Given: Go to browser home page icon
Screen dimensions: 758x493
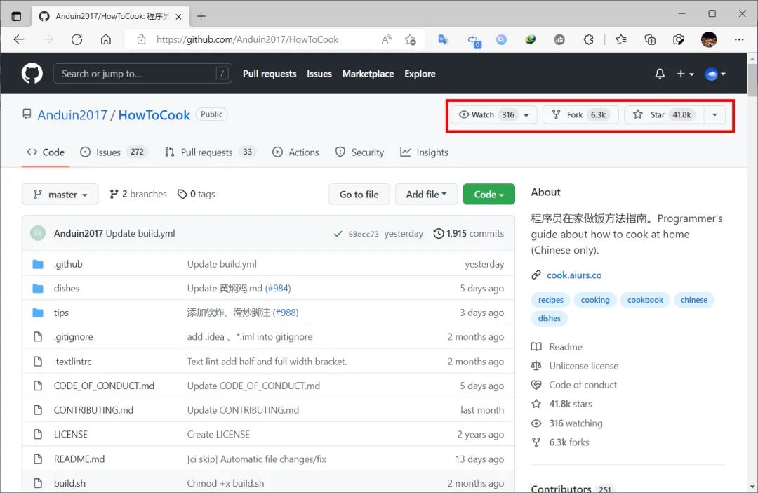Looking at the screenshot, I should pyautogui.click(x=106, y=39).
